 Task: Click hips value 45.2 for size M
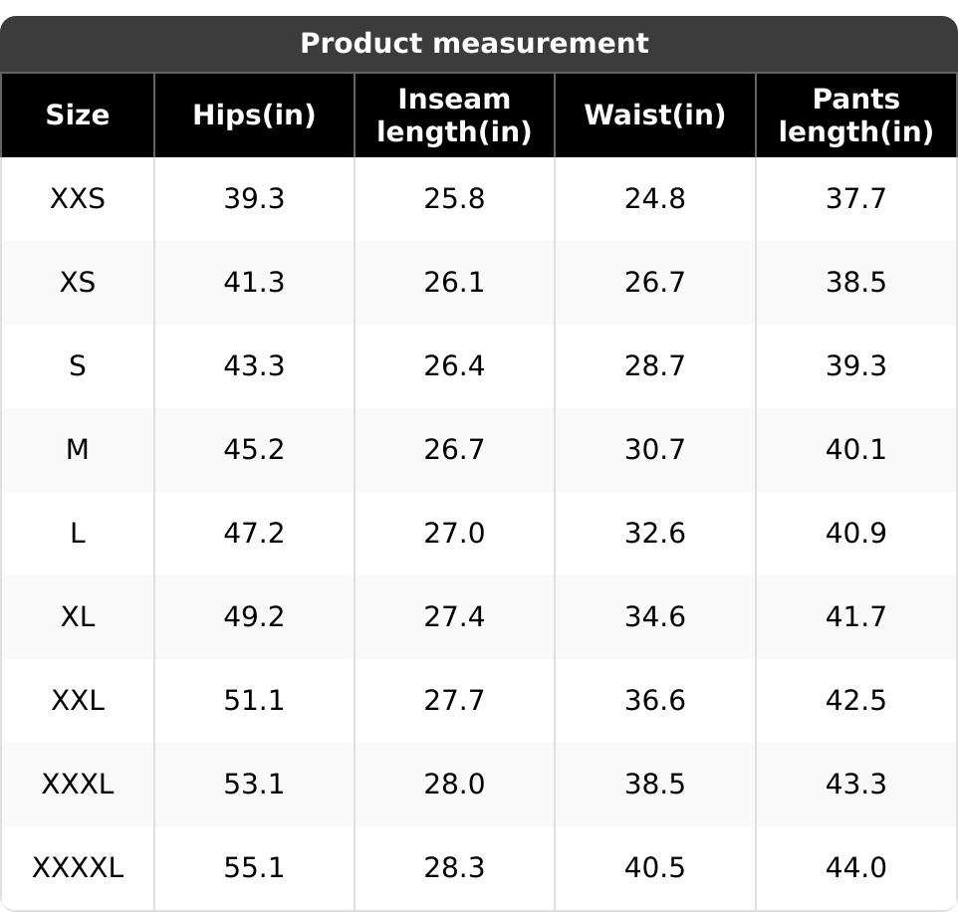point(254,450)
